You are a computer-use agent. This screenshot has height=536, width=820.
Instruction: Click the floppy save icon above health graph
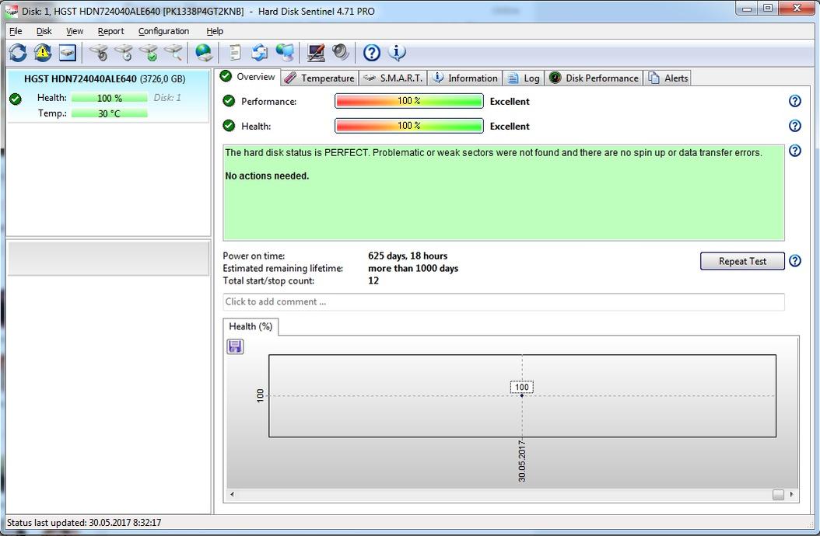tap(235, 346)
